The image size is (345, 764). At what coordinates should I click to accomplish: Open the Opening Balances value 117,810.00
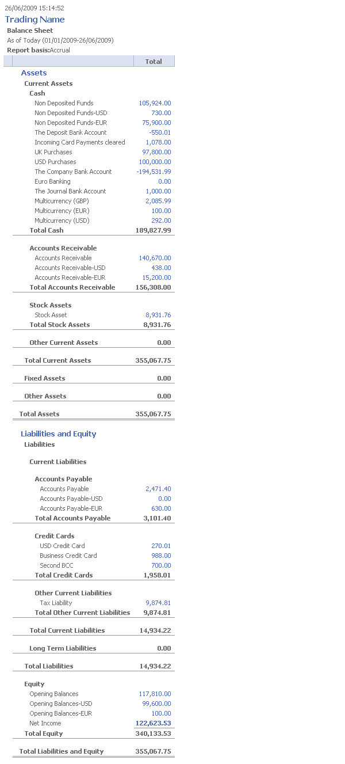[155, 694]
